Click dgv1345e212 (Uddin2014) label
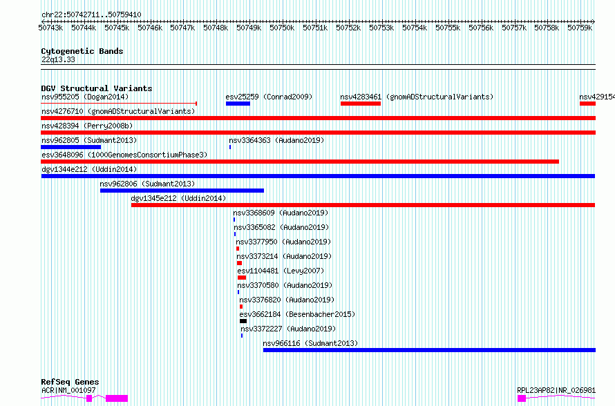The image size is (615, 406). (178, 198)
